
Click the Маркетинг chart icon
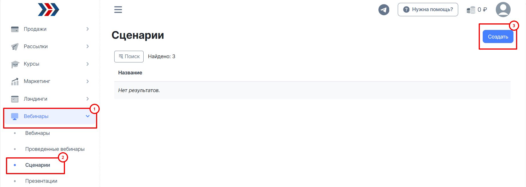click(15, 82)
